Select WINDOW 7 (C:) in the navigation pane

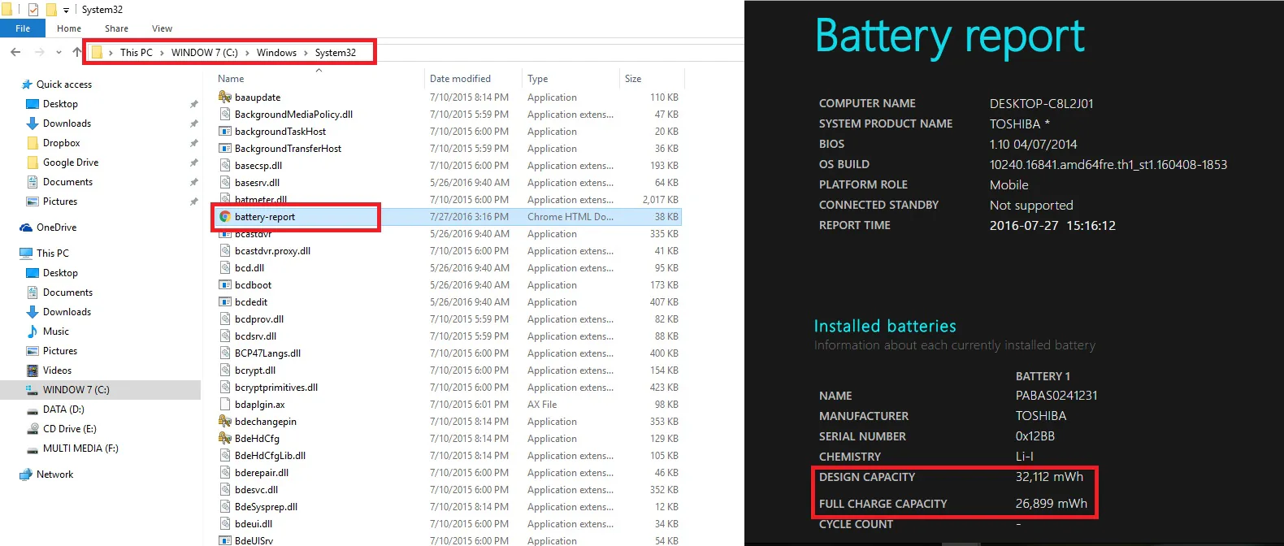76,390
